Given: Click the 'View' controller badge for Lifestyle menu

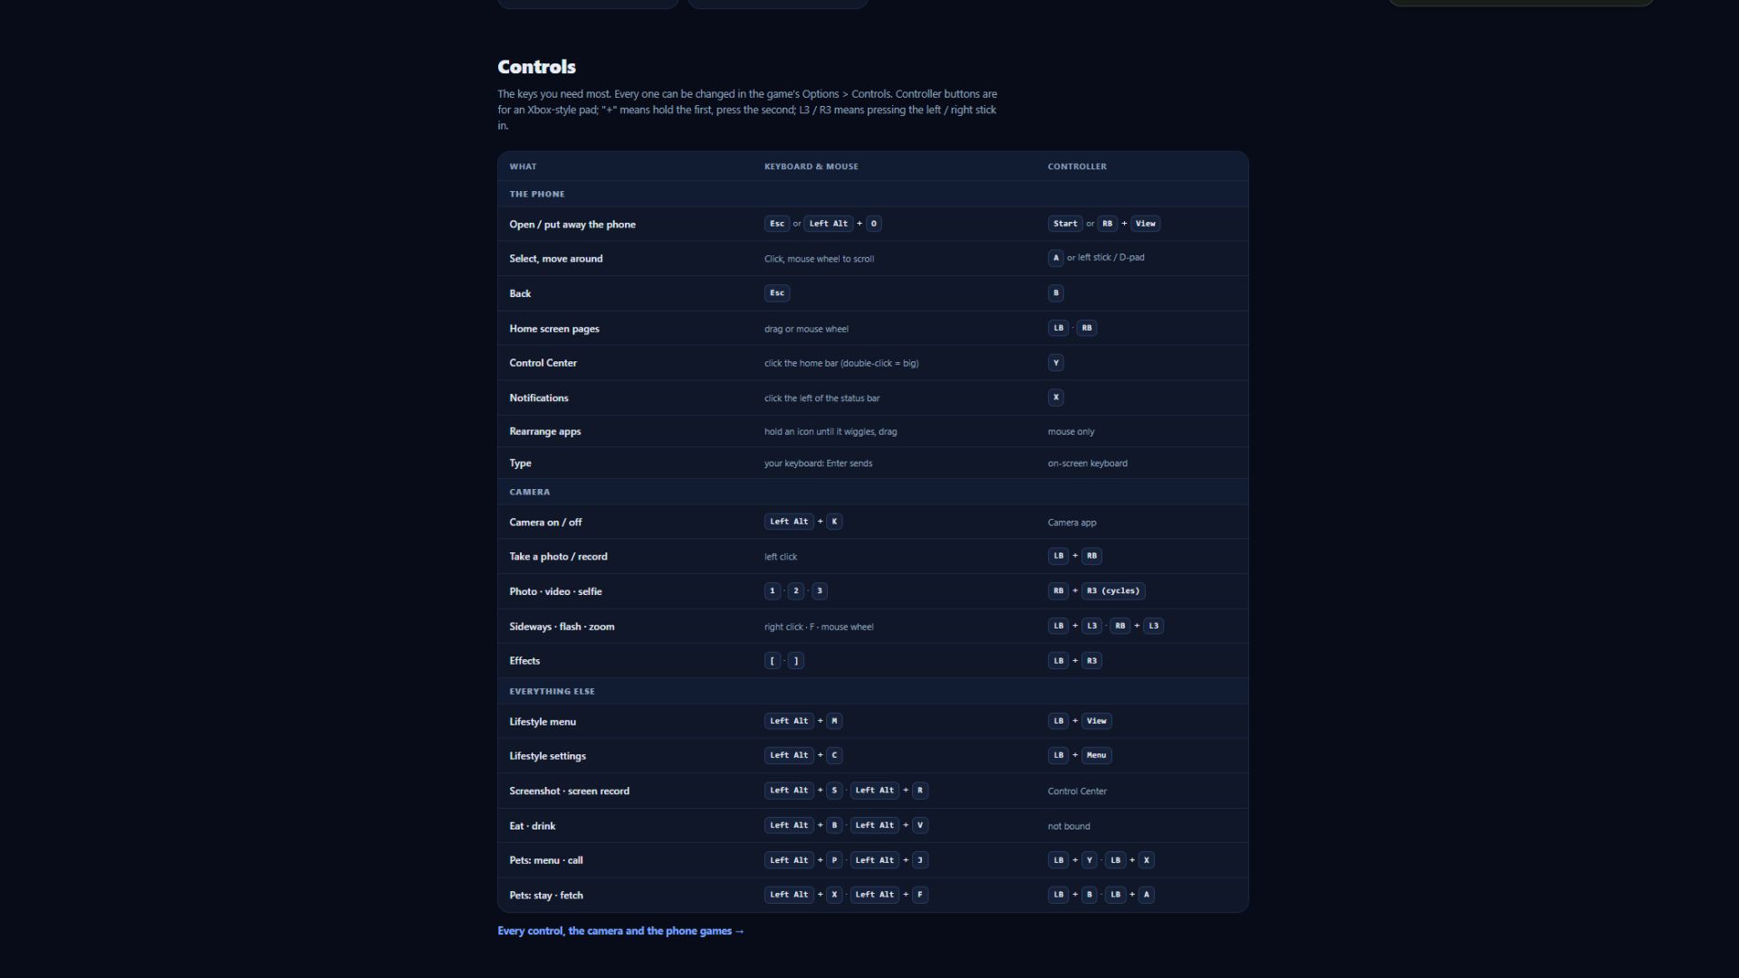Looking at the screenshot, I should tap(1097, 721).
